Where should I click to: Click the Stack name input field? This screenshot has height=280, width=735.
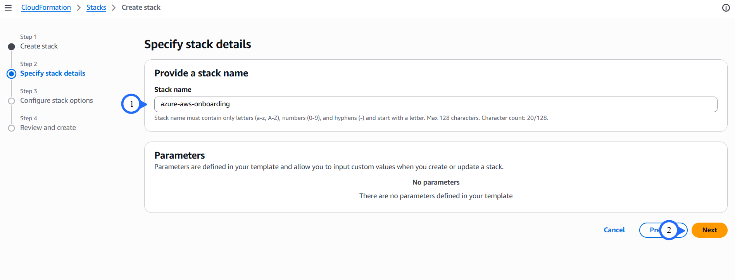(x=436, y=104)
